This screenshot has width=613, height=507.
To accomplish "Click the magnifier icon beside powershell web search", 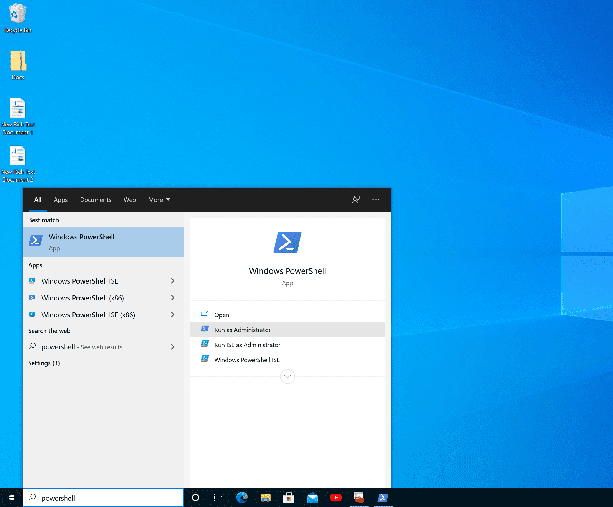I will [x=32, y=346].
